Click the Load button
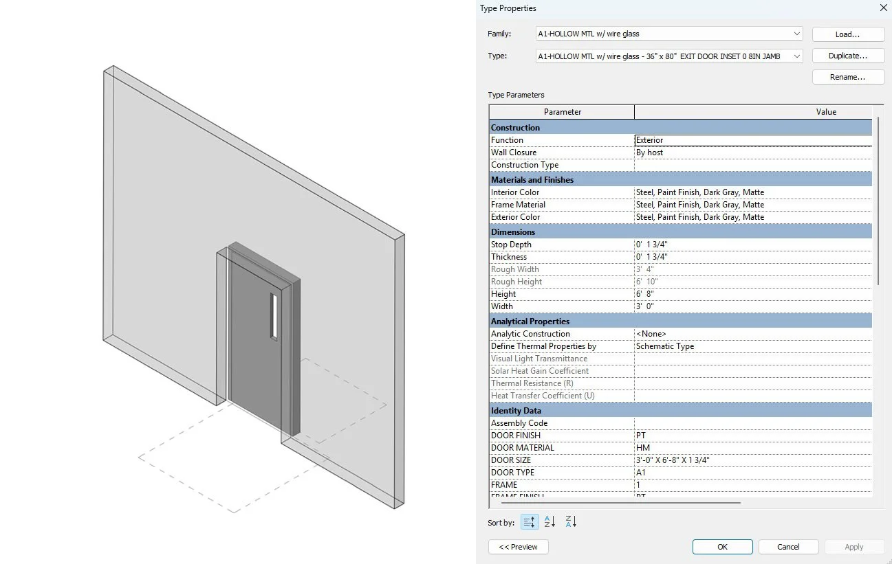 848,34
